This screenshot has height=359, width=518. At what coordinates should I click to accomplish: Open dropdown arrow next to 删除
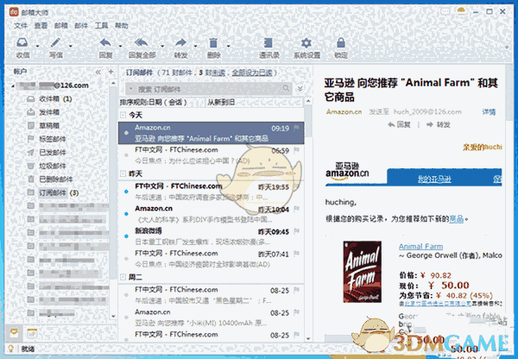click(228, 47)
